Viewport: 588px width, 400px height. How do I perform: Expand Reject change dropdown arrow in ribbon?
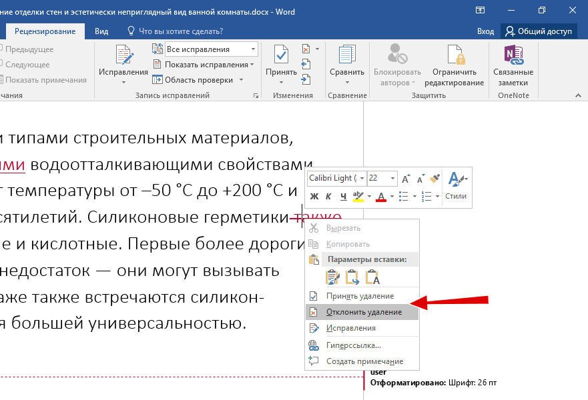click(317, 49)
